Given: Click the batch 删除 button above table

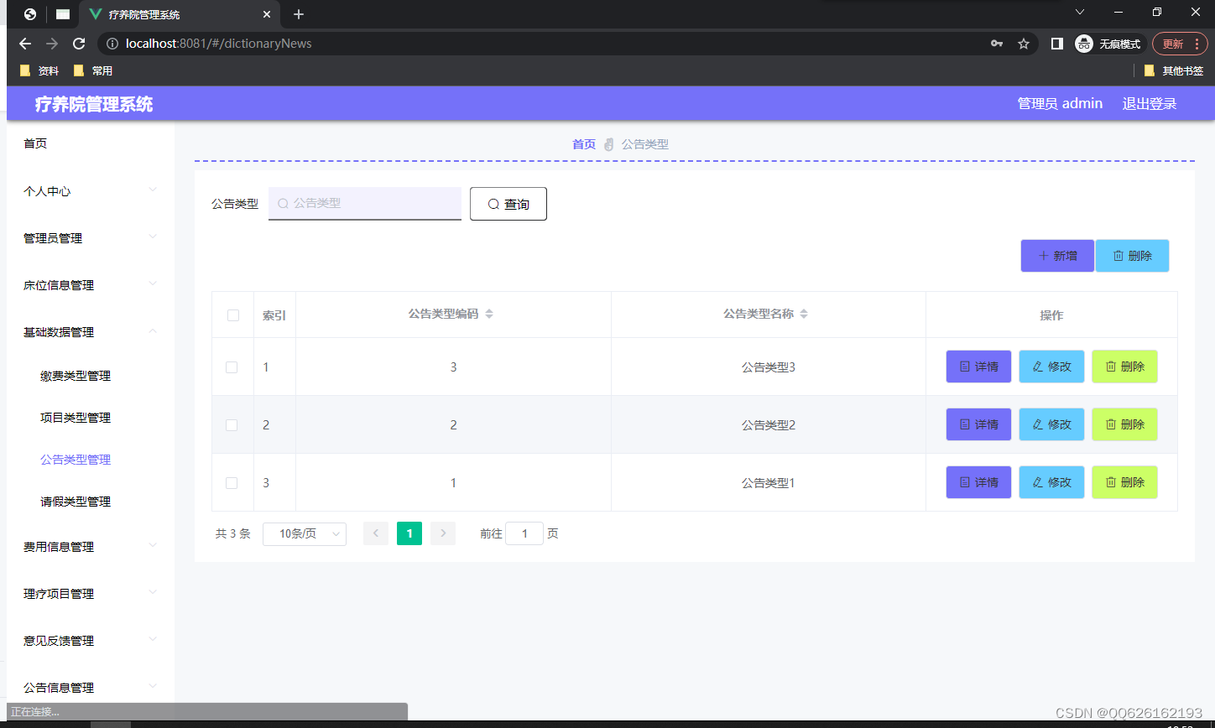Looking at the screenshot, I should [x=1132, y=256].
